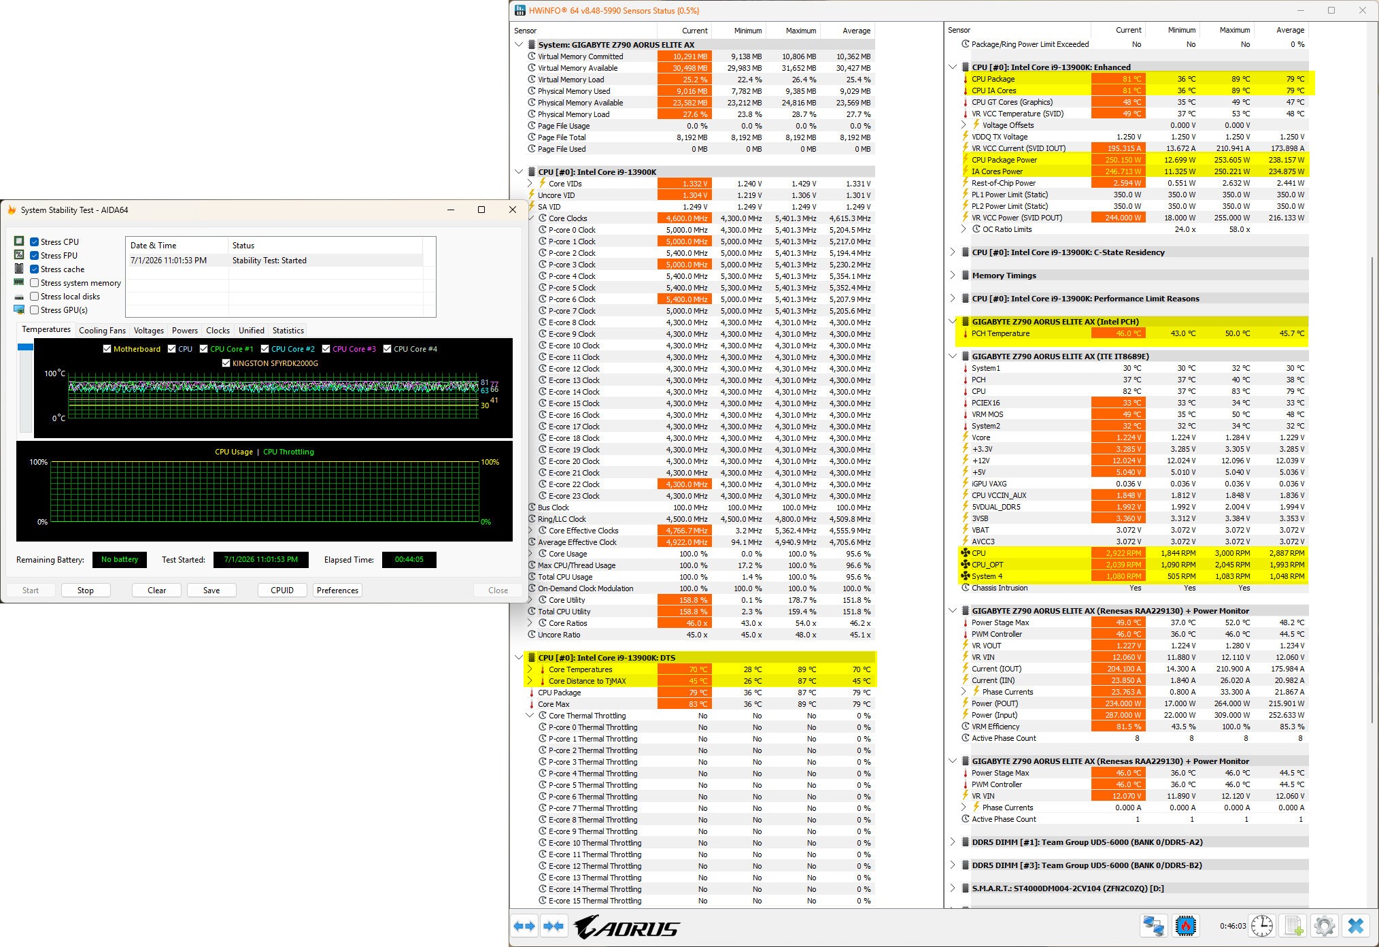1379x947 pixels.
Task: Click the blue X close-sensors icon
Action: [x=1356, y=926]
